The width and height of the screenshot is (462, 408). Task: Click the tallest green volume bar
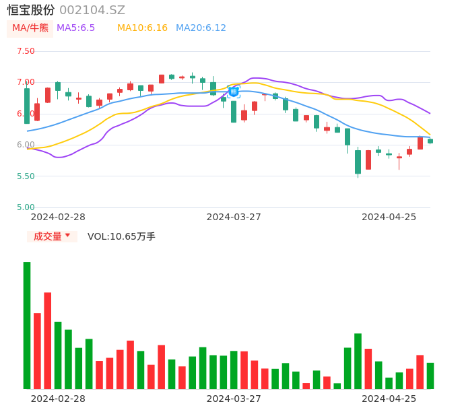27,325
